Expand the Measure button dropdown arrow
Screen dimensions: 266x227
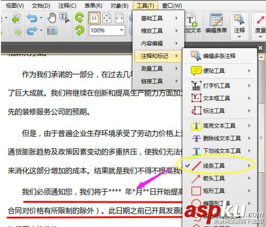coord(260,37)
